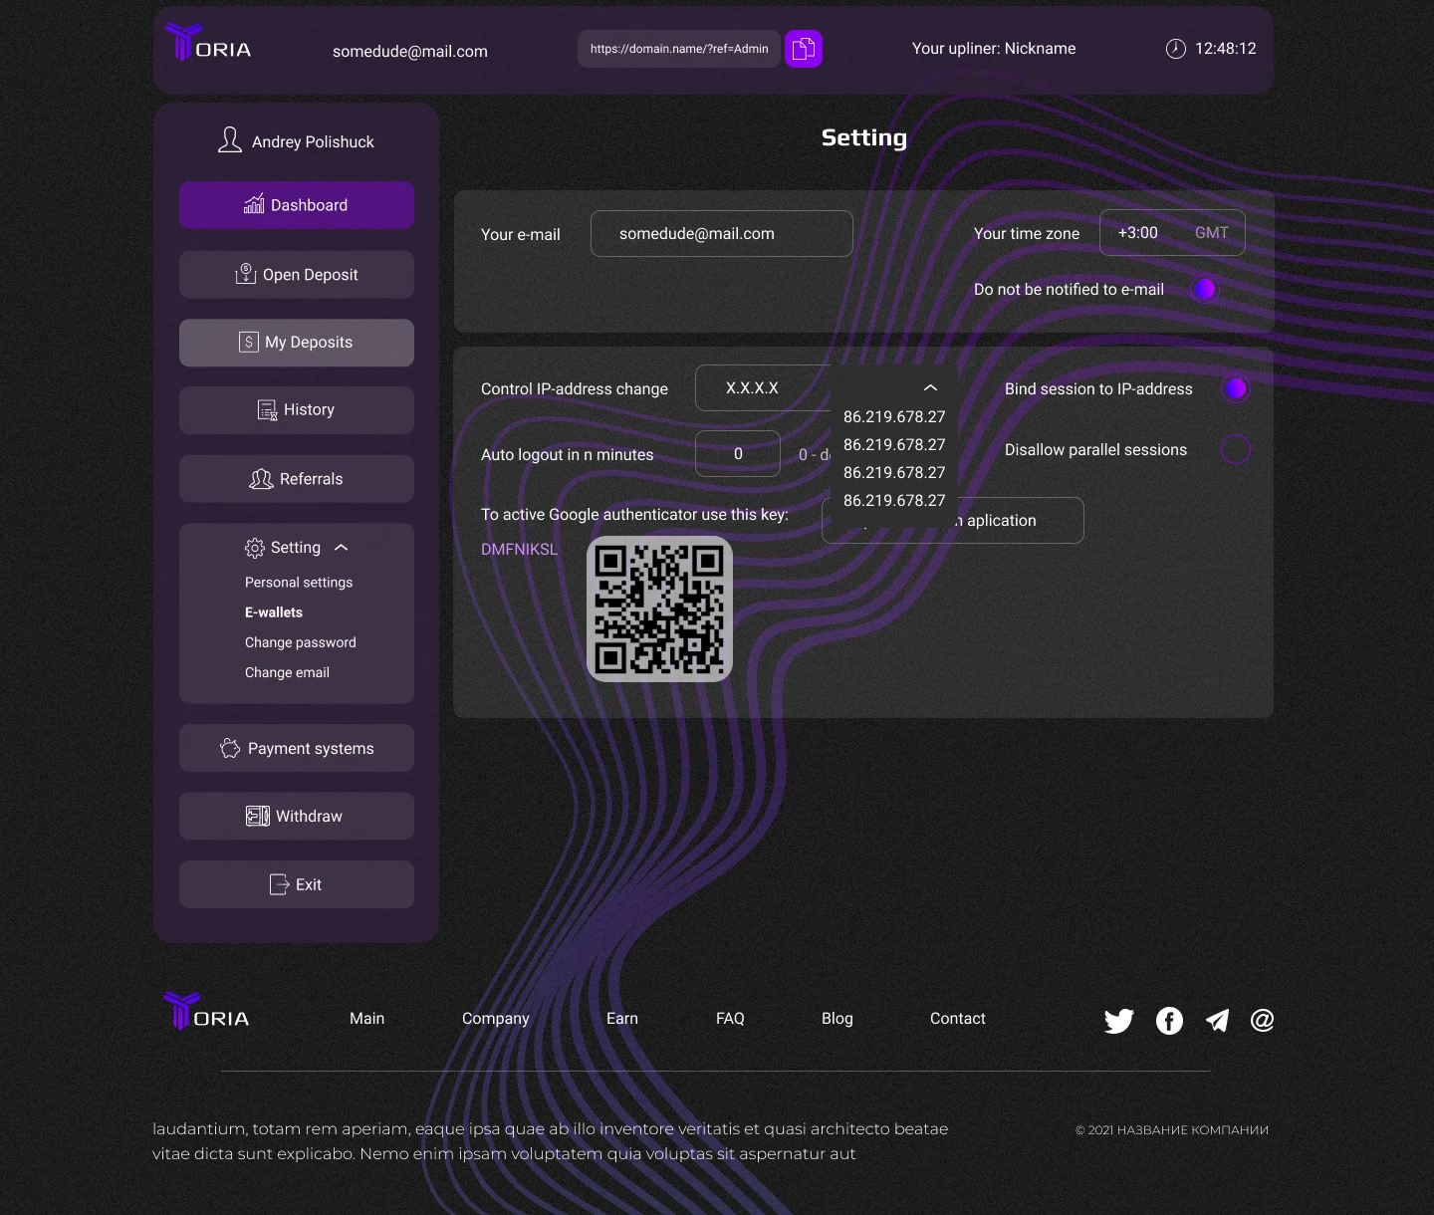1434x1215 pixels.
Task: Disable Bind session to IP-address toggle
Action: coord(1236,388)
